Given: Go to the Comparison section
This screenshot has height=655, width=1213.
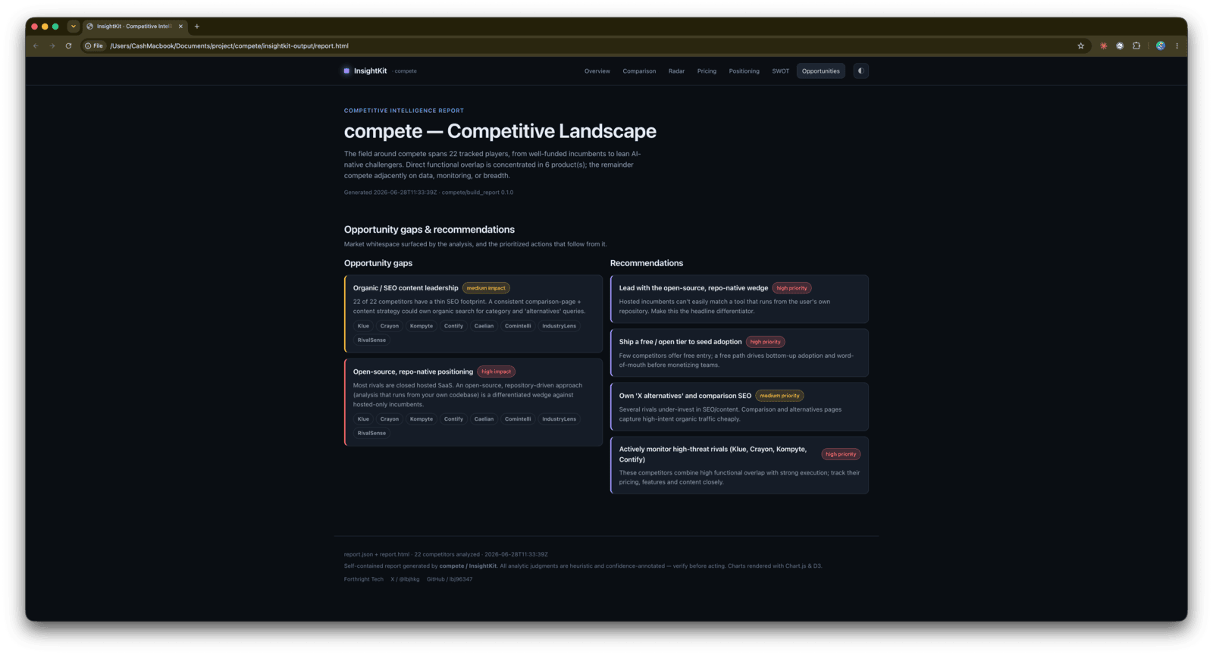Looking at the screenshot, I should click(x=639, y=71).
